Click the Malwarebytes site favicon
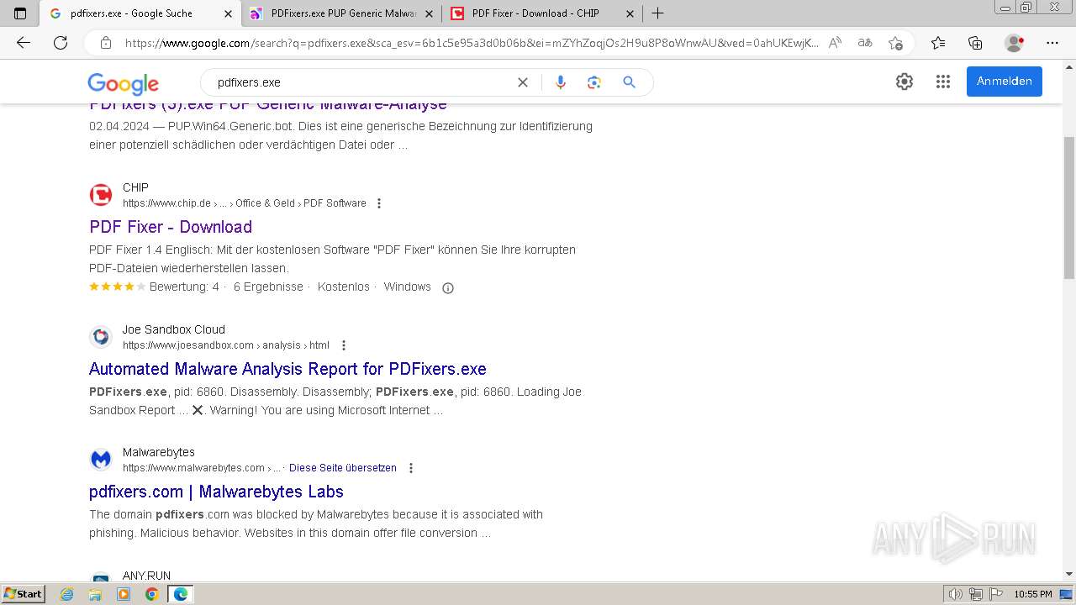The image size is (1076, 605). point(101,460)
